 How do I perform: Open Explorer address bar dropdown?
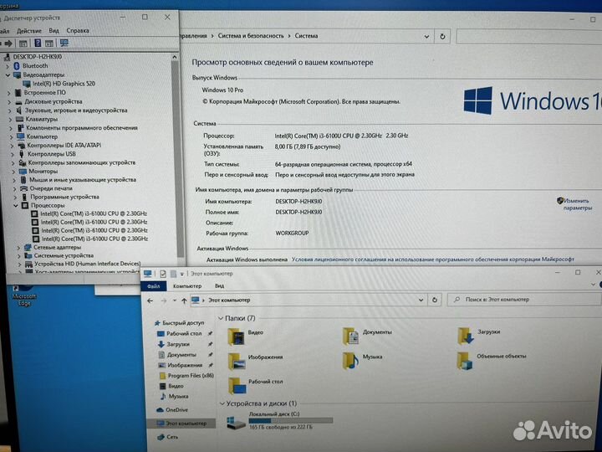coord(421,300)
